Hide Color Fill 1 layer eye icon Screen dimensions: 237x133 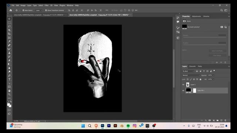183,91
